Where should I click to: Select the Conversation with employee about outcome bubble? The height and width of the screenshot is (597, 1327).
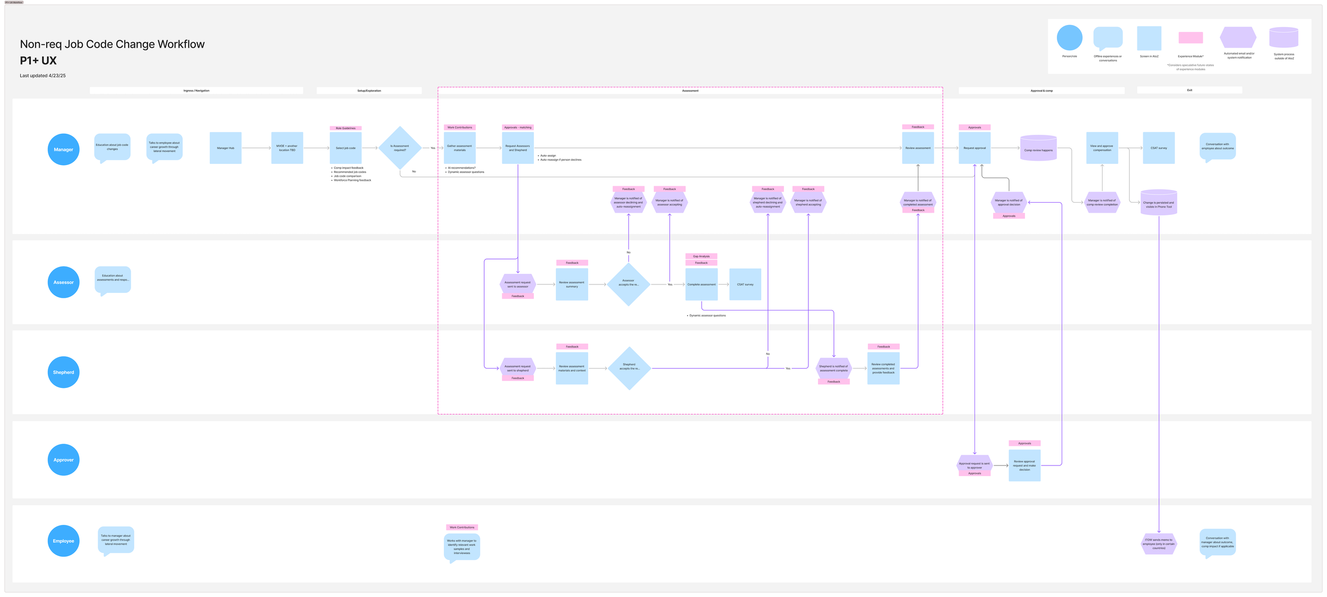[1218, 147]
